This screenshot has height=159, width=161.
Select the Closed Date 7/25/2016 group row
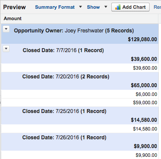click(80, 116)
